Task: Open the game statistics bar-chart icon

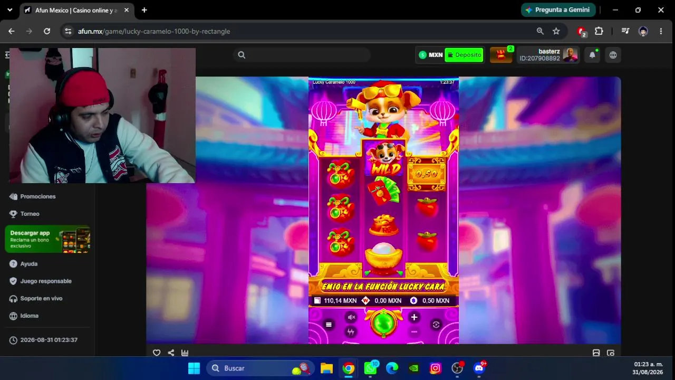Action: tap(185, 353)
